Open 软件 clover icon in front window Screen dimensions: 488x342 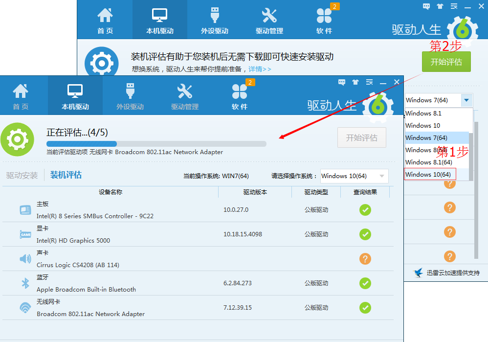pos(240,91)
